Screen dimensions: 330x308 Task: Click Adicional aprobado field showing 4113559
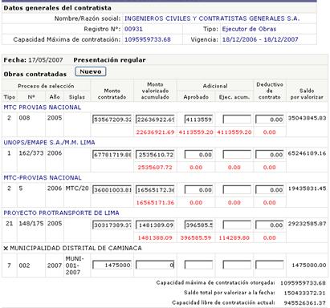click(x=198, y=120)
